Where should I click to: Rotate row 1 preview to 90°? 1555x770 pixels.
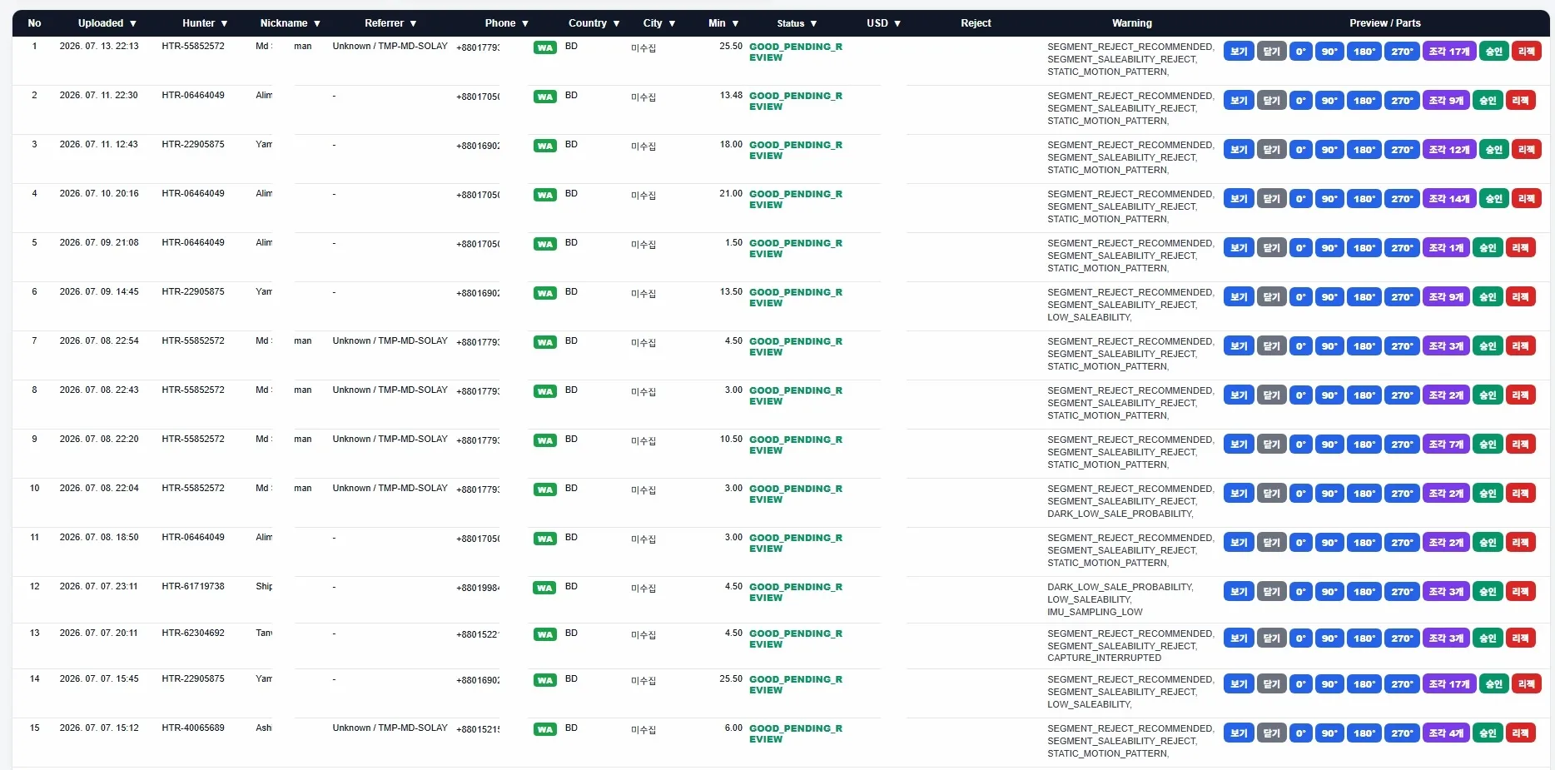click(1329, 52)
